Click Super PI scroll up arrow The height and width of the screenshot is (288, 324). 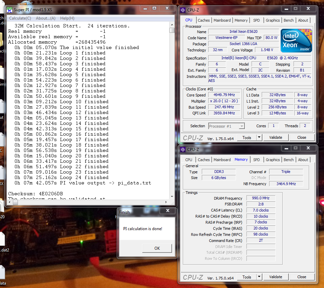[x=172, y=25]
